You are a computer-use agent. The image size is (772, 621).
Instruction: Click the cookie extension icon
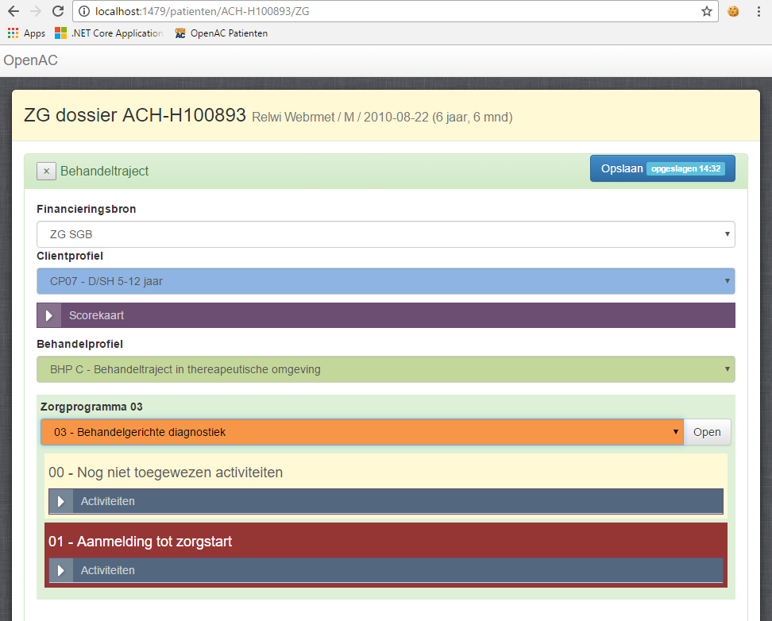click(x=733, y=11)
